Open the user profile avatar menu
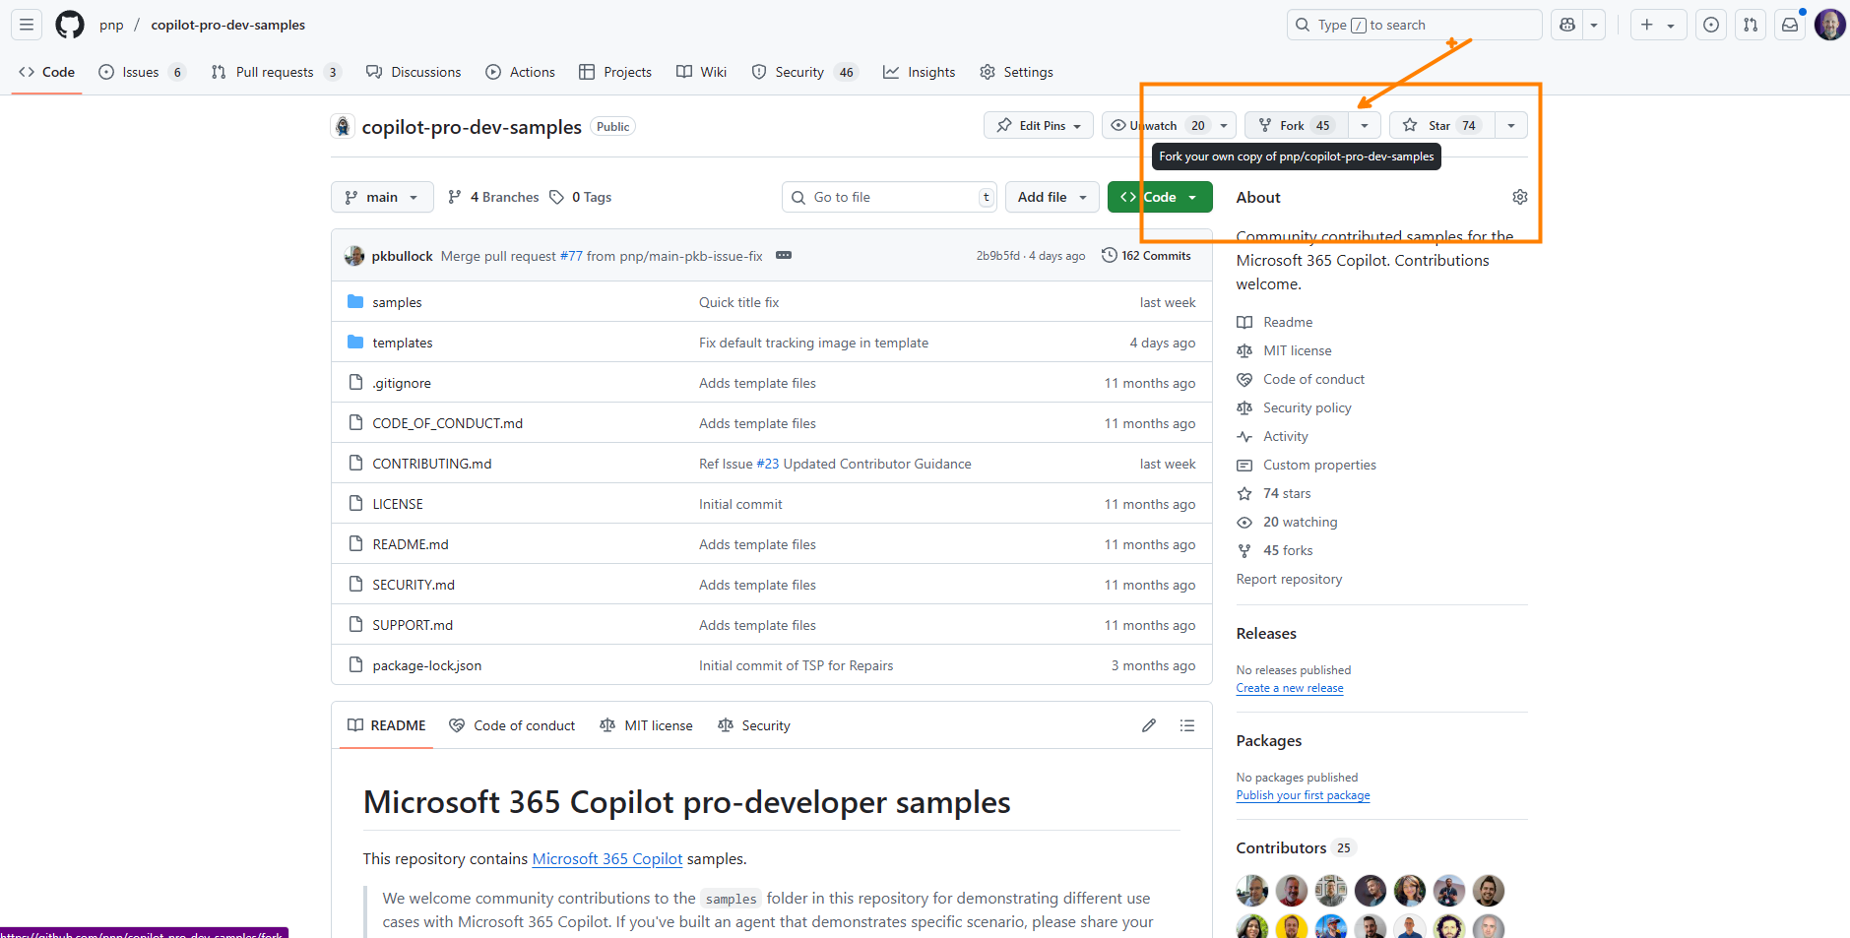1850x938 pixels. (1829, 25)
